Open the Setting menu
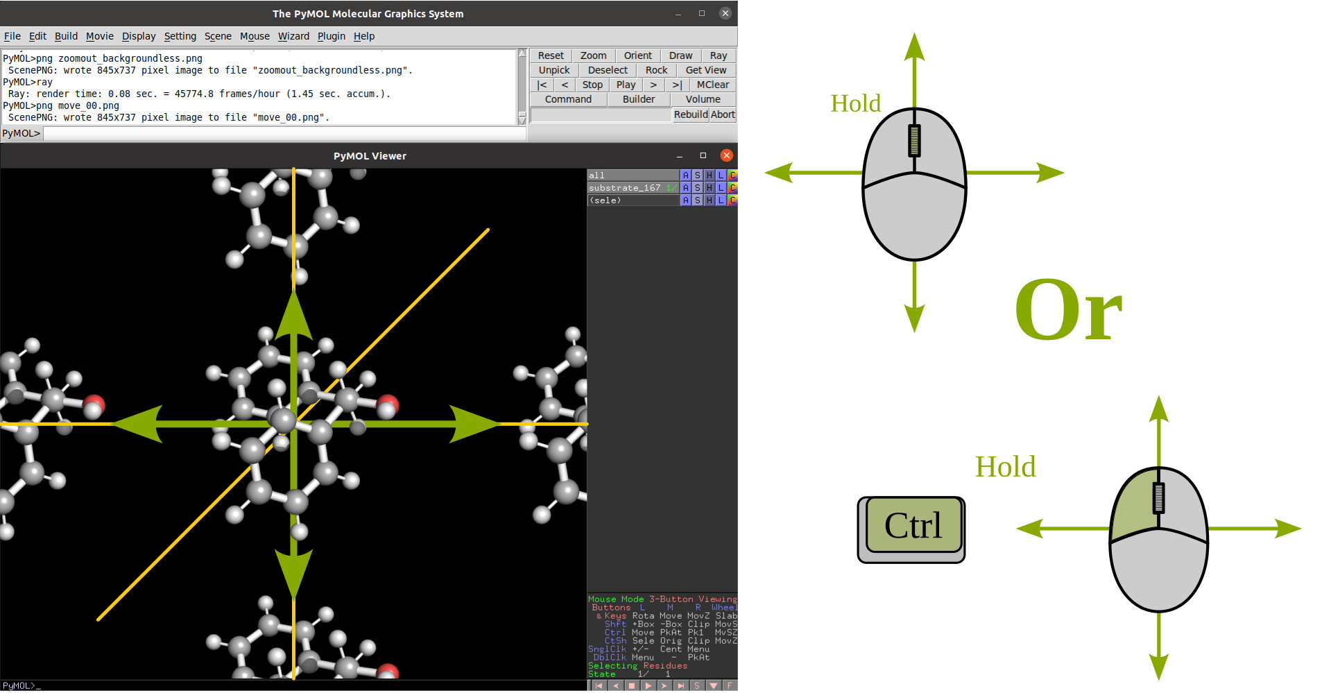The height and width of the screenshot is (693, 1331). coord(180,36)
